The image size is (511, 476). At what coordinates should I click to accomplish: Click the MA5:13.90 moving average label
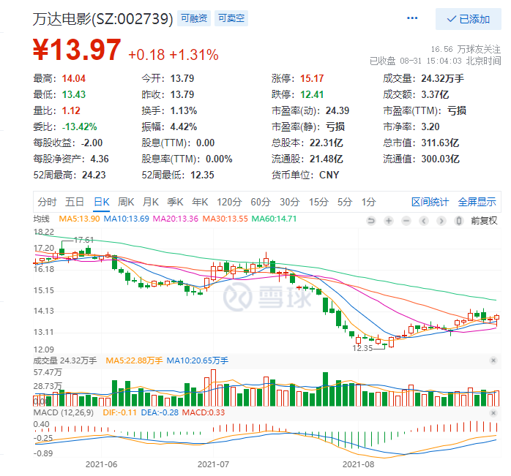click(x=79, y=219)
